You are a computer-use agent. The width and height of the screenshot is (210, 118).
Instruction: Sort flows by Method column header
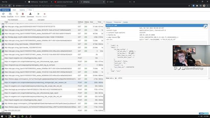(x=80, y=22)
